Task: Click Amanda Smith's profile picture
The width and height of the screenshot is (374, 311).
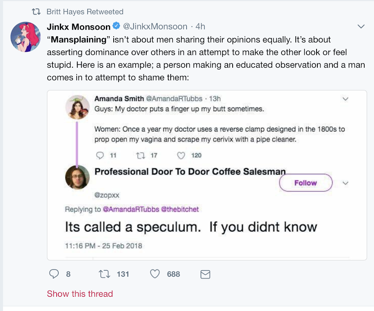Action: (x=77, y=107)
